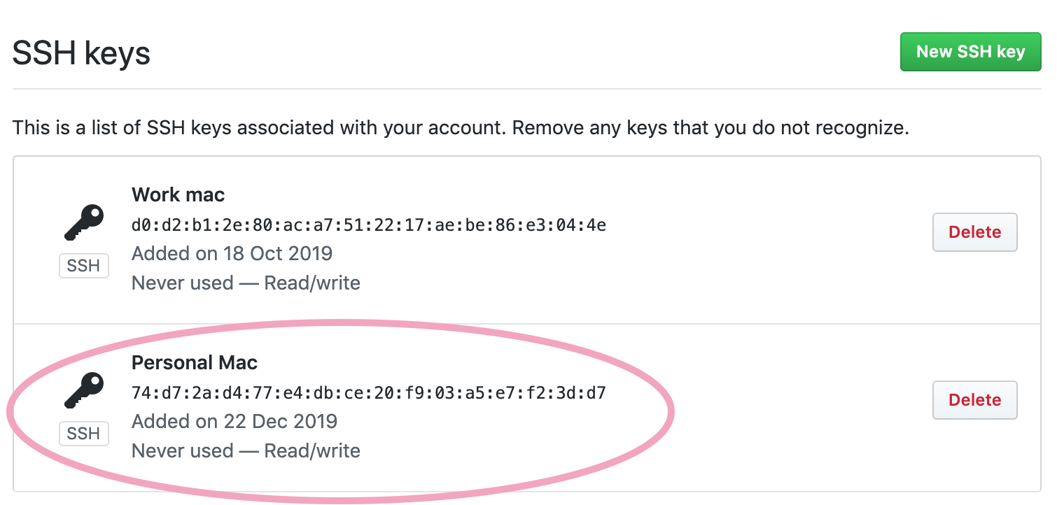Delete the Work mac SSH key
Viewport: 1064px width, 505px height.
974,232
